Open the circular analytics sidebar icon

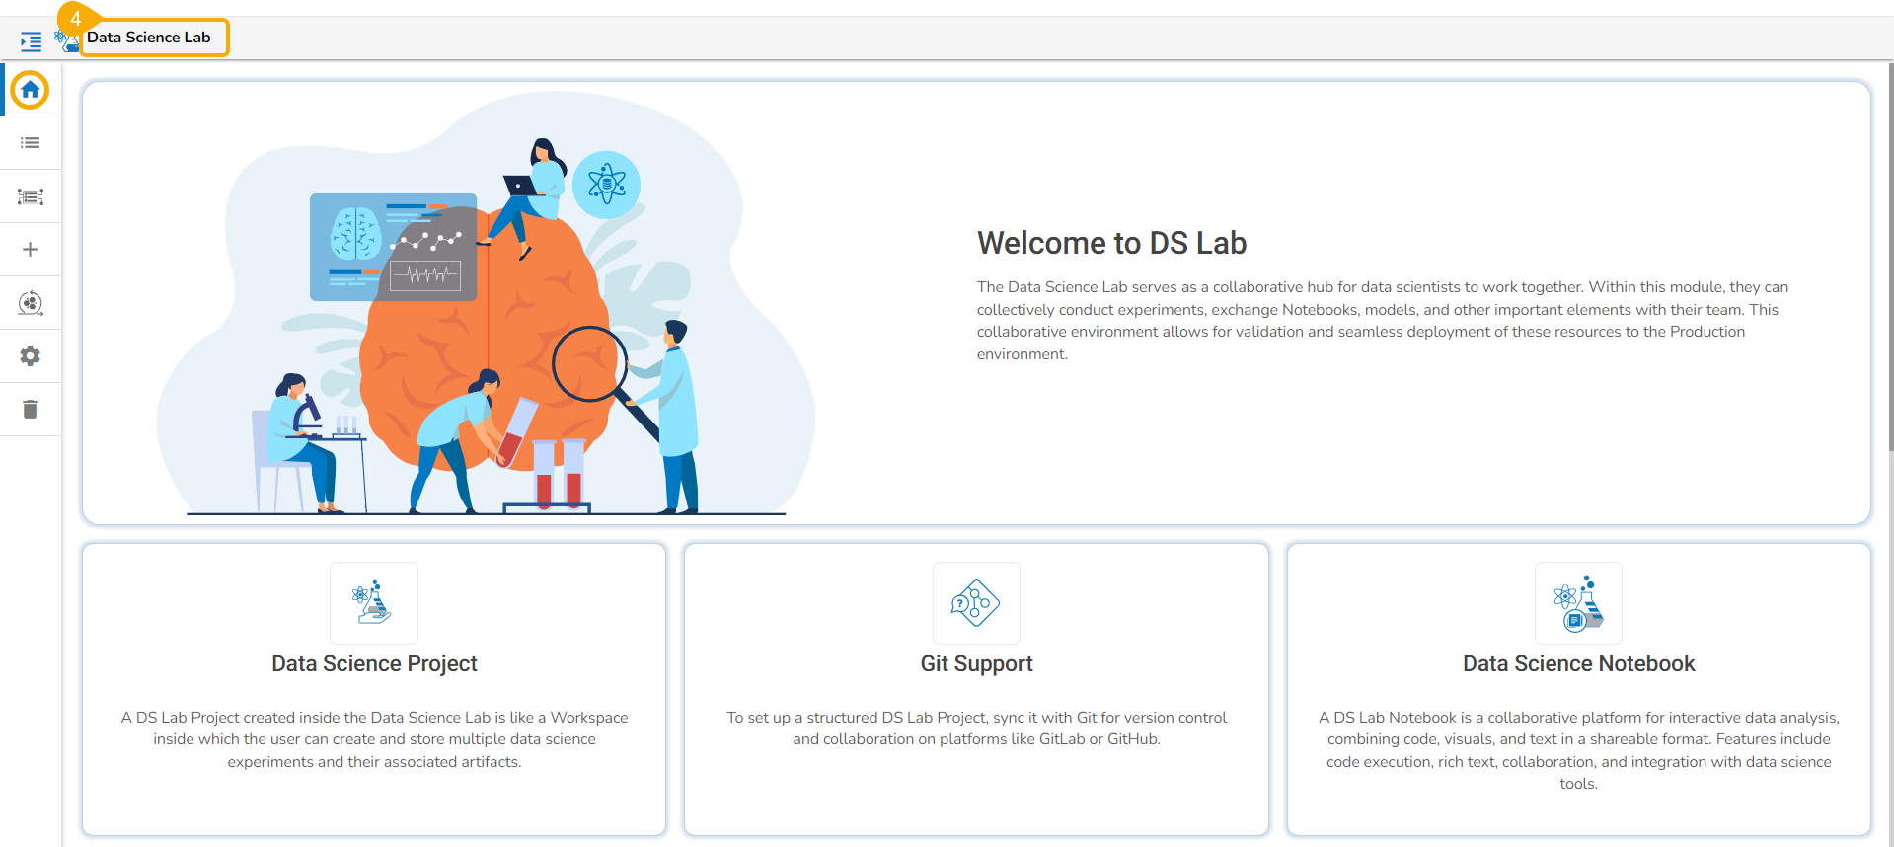tap(31, 303)
